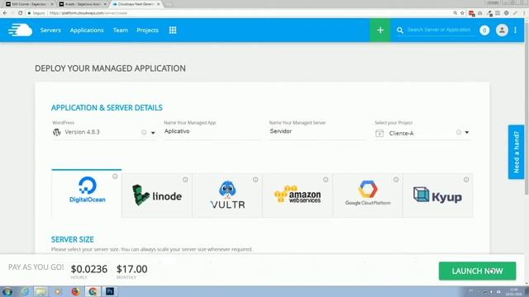
Task: Open Photoshop from the taskbar
Action: pos(110,291)
